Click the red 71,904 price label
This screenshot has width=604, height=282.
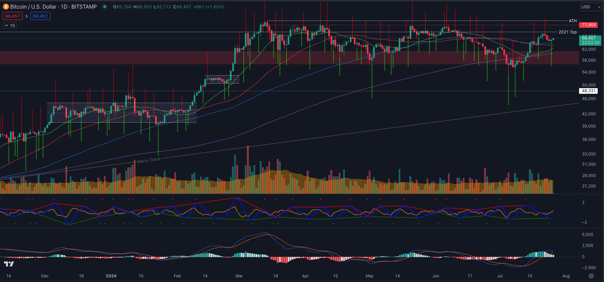tap(589, 25)
